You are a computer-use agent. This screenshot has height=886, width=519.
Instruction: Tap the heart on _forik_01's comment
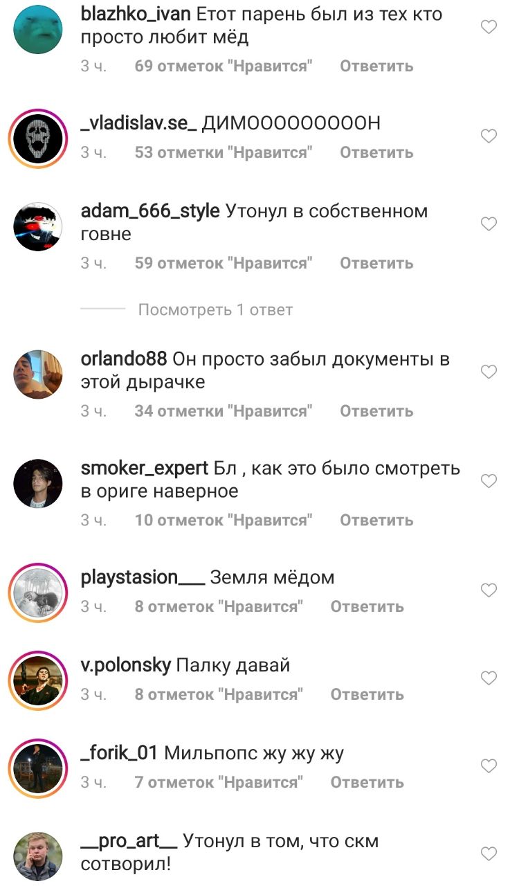[x=489, y=766]
